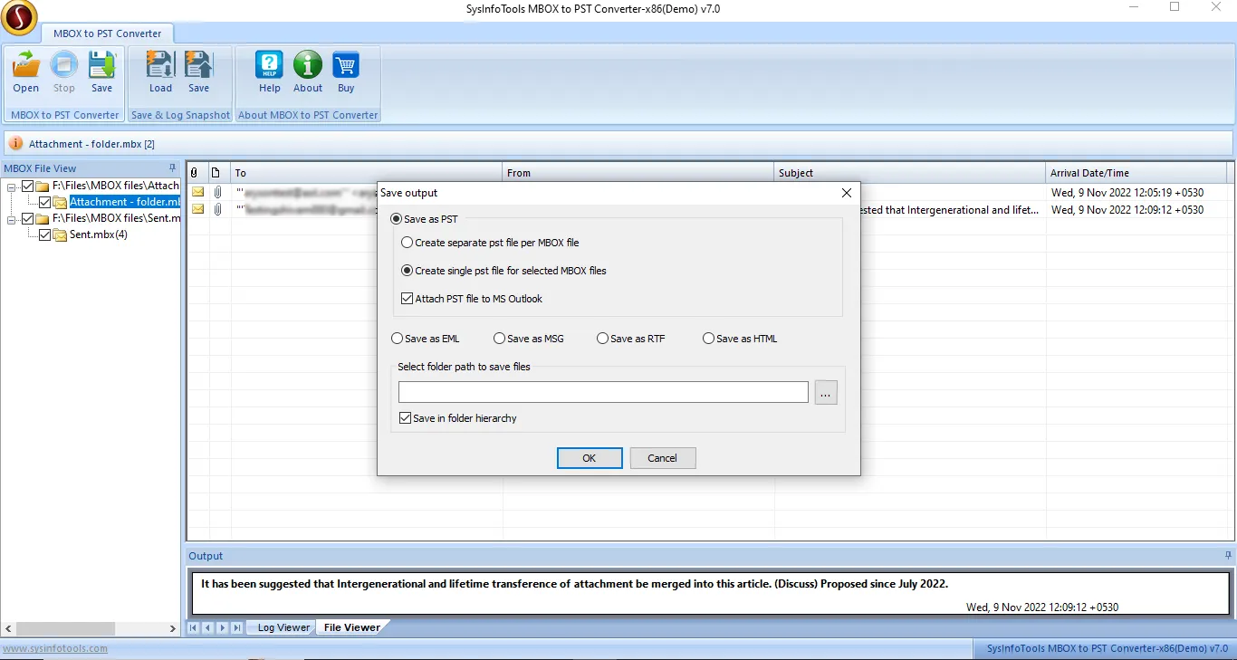Confirm the Save output dialog with OK
This screenshot has width=1237, height=660.
coord(590,458)
